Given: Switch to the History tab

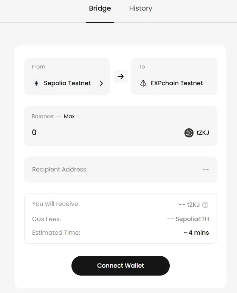Looking at the screenshot, I should coord(141,8).
